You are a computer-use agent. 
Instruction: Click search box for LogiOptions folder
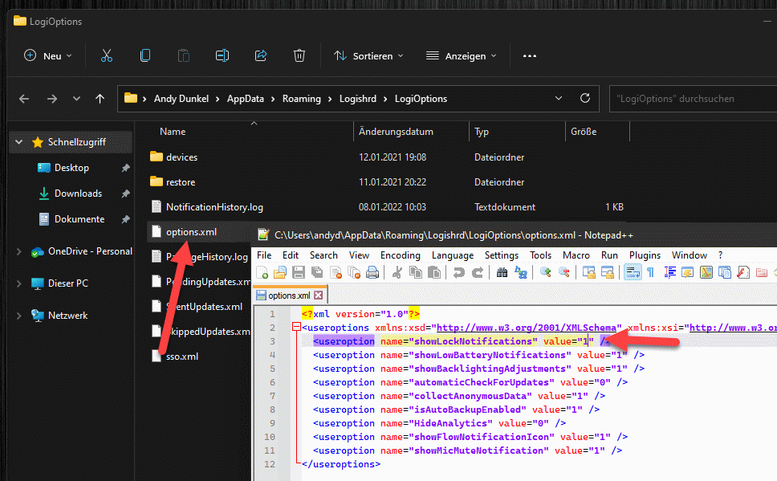[693, 99]
